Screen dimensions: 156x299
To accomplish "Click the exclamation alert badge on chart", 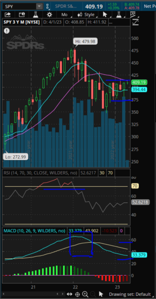I will click(7, 31).
